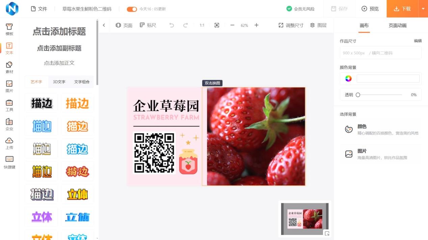Show the 快捷键 keyboard shortcuts

(9, 162)
